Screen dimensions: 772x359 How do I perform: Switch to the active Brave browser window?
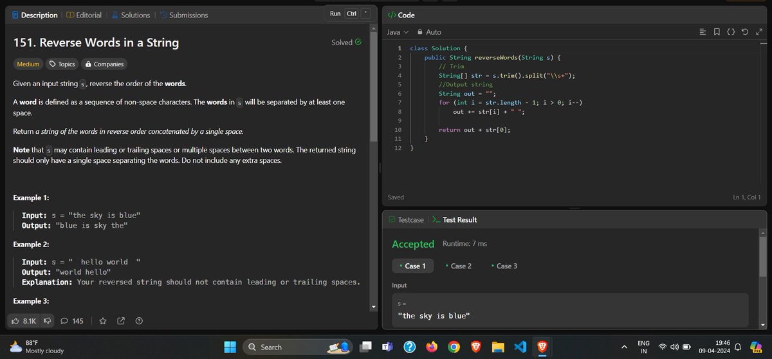(542, 347)
